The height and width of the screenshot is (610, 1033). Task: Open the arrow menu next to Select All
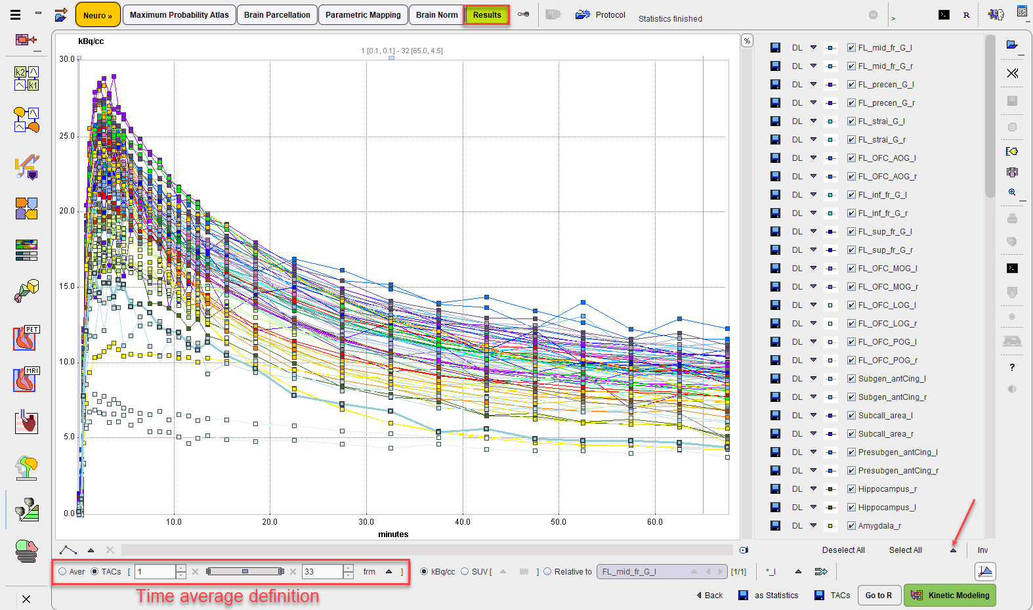point(953,550)
